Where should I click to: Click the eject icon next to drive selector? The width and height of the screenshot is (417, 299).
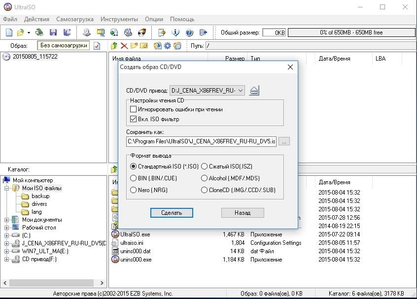[x=254, y=90]
